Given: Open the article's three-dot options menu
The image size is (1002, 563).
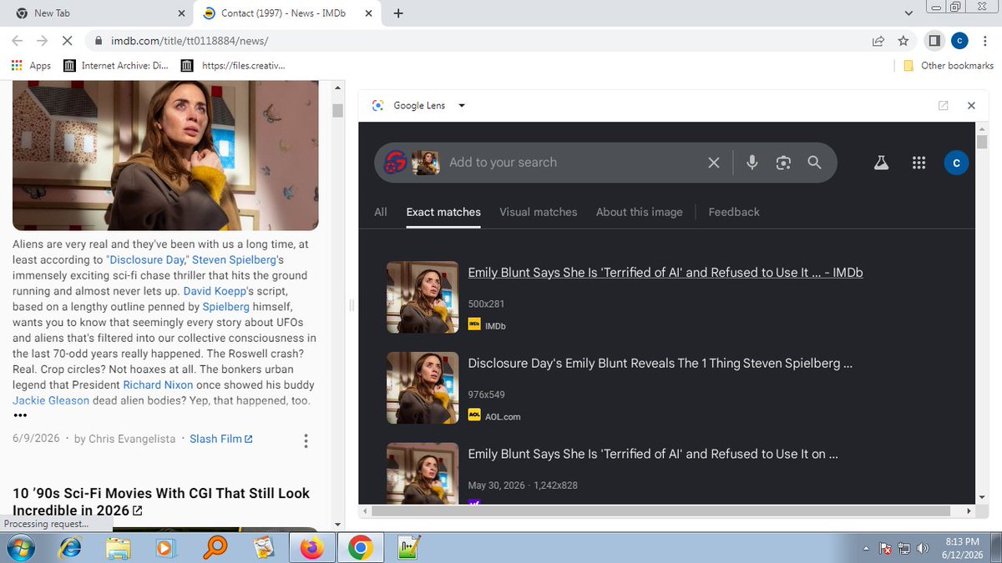Looking at the screenshot, I should (x=306, y=440).
